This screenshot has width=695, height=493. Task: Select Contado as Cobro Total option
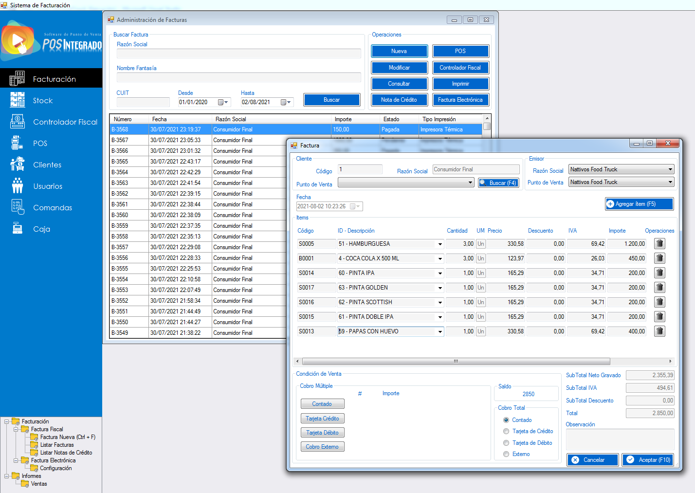click(x=506, y=420)
